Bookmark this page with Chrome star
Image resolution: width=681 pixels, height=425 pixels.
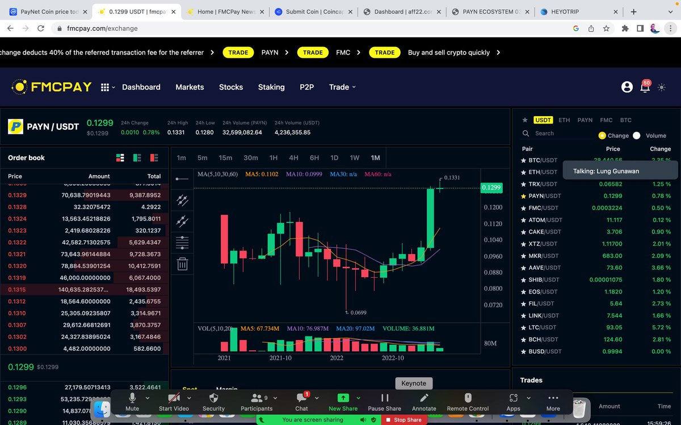pyautogui.click(x=606, y=28)
